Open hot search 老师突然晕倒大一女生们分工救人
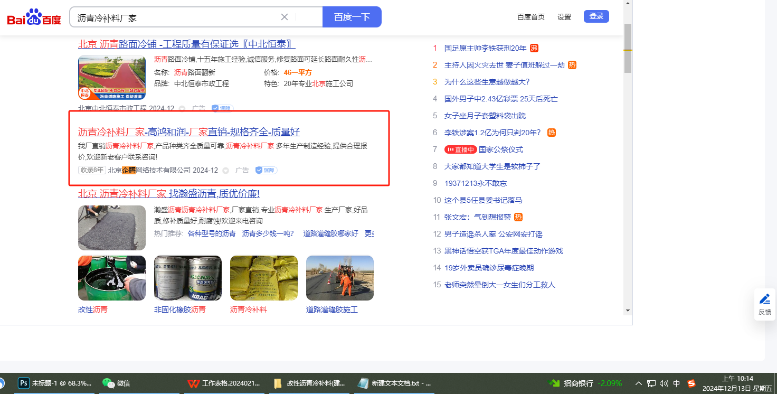The height and width of the screenshot is (394, 777). 500,285
